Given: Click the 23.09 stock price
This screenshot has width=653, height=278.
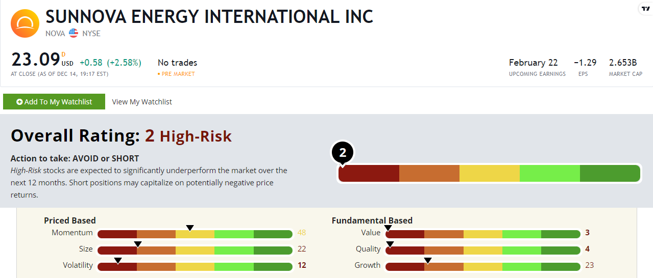Looking at the screenshot, I should (36, 60).
